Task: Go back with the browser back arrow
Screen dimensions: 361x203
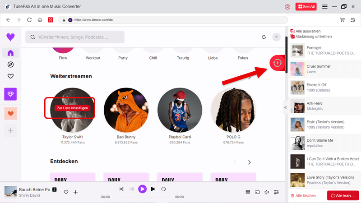Action: pos(8,20)
